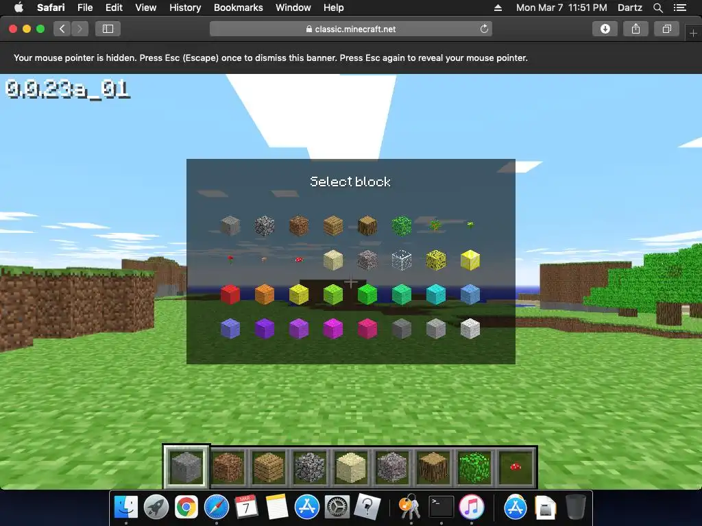
Task: Choose the red rose flower in block picker
Action: (230, 260)
